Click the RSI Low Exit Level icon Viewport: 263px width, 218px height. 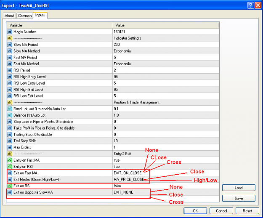pyautogui.click(x=10, y=96)
